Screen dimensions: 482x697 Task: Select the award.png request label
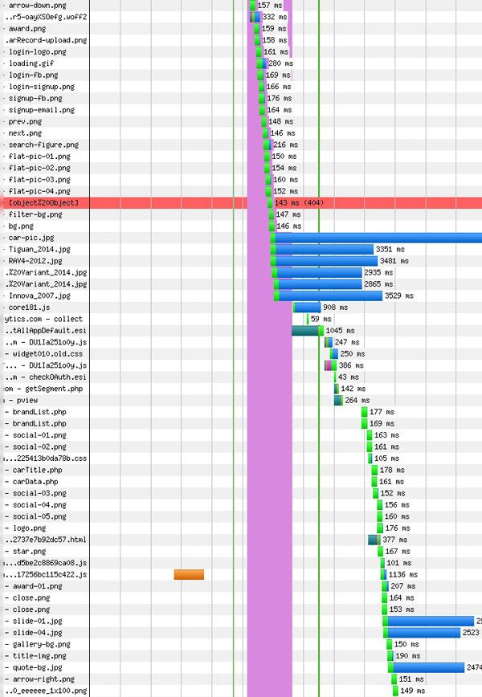point(27,28)
